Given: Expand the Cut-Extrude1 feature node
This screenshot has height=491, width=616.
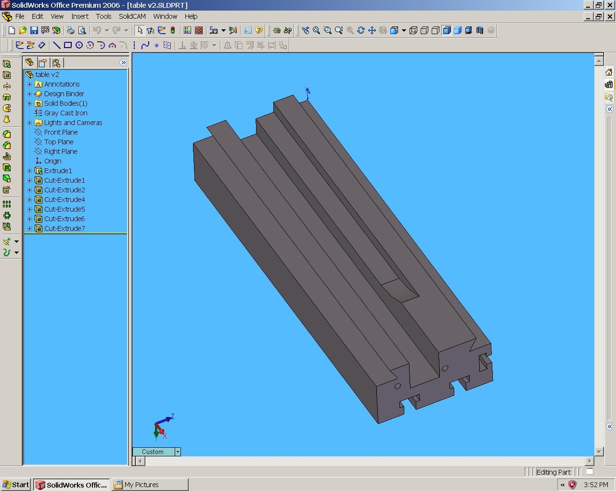Looking at the screenshot, I should point(29,180).
